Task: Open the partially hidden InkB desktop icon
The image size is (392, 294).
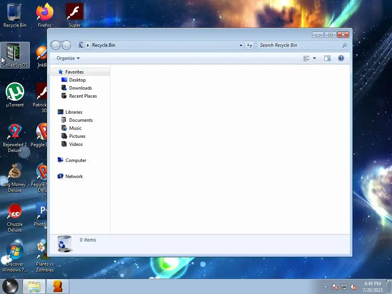Action: pos(41,56)
